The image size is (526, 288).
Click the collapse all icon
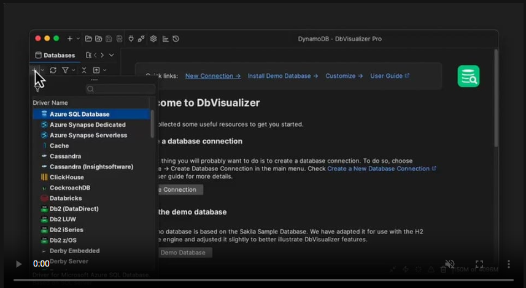point(84,70)
